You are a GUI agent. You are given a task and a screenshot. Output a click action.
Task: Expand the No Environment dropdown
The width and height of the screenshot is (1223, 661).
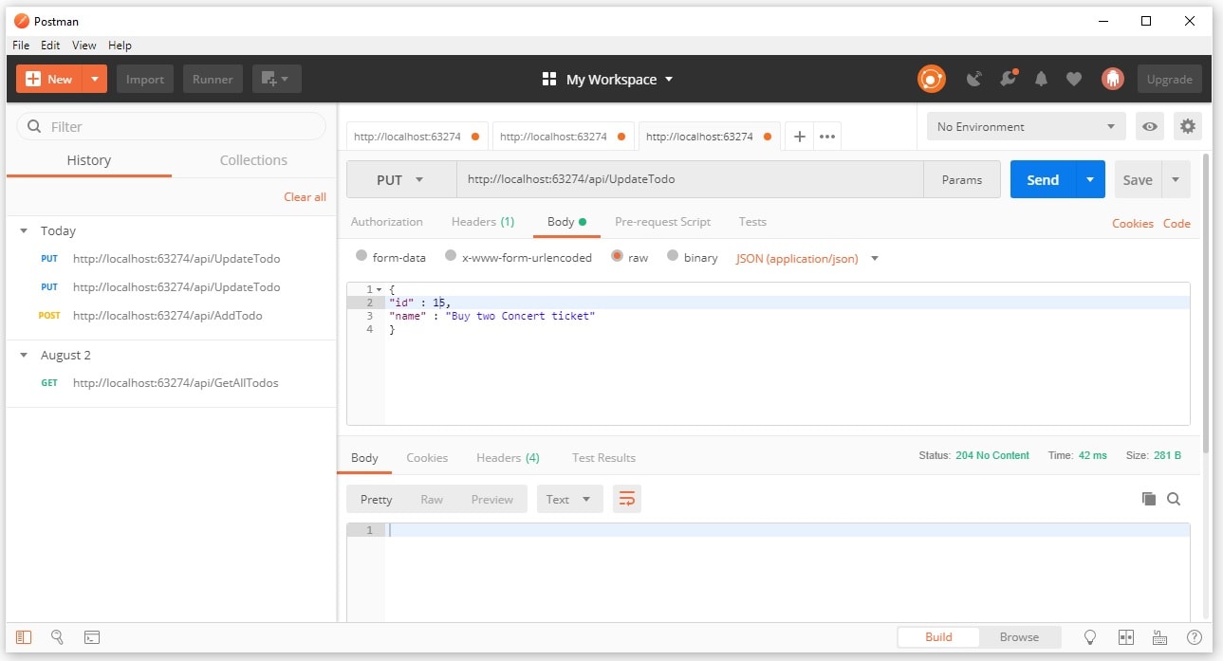tap(1026, 126)
